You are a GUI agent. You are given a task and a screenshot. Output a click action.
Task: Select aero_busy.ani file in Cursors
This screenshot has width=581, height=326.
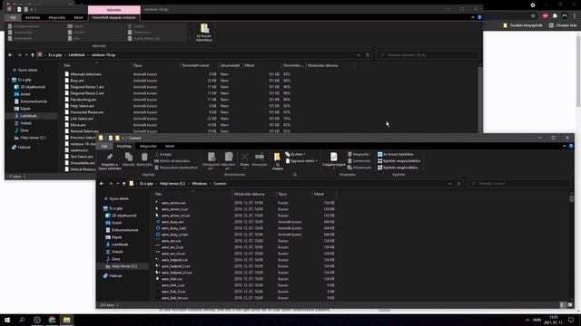click(172, 222)
